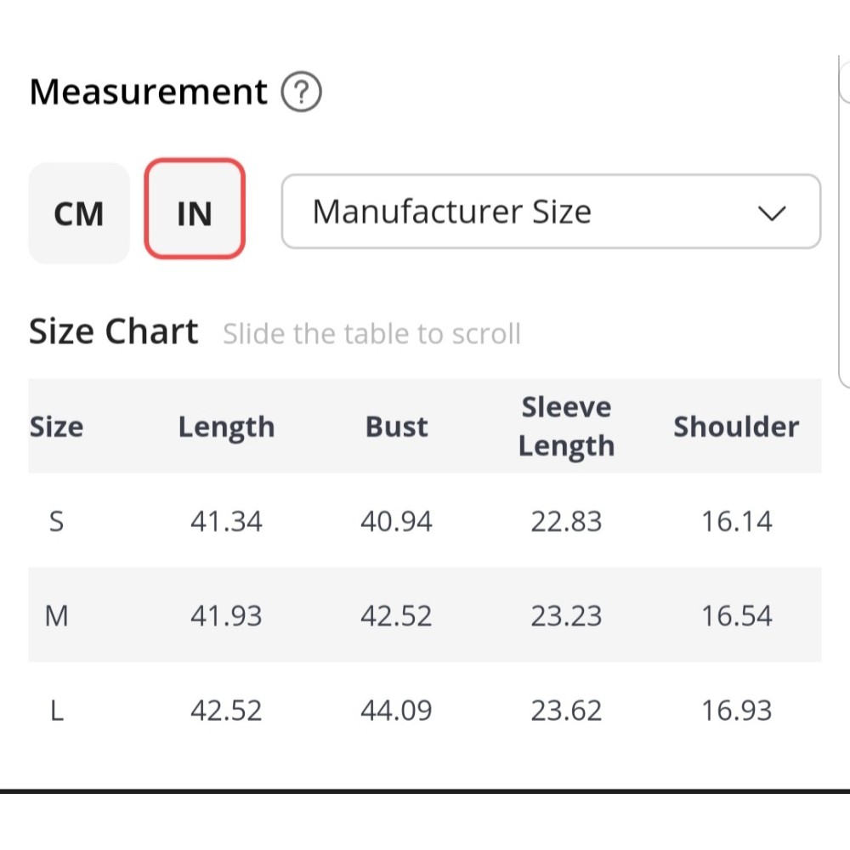Viewport: 850px width, 850px height.
Task: Click the Size Chart heading
Action: click(x=114, y=331)
